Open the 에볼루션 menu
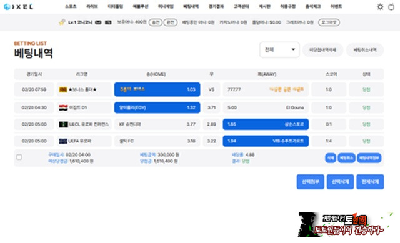 click(x=141, y=7)
